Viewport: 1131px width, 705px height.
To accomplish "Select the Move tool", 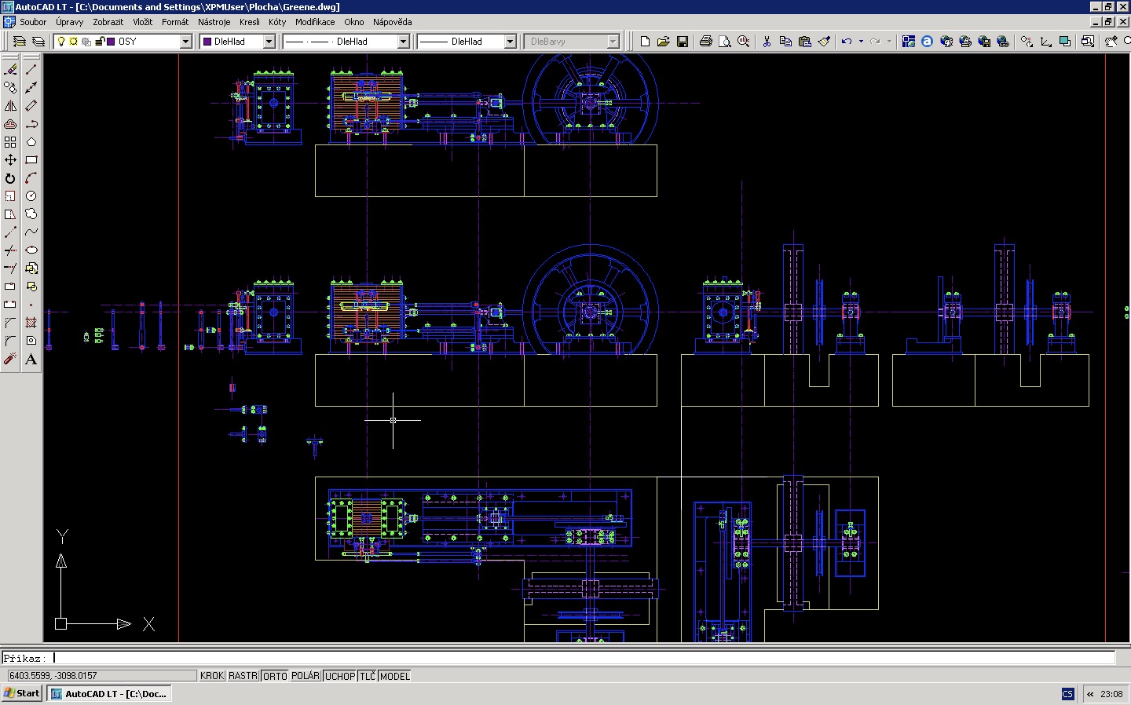I will tap(10, 159).
